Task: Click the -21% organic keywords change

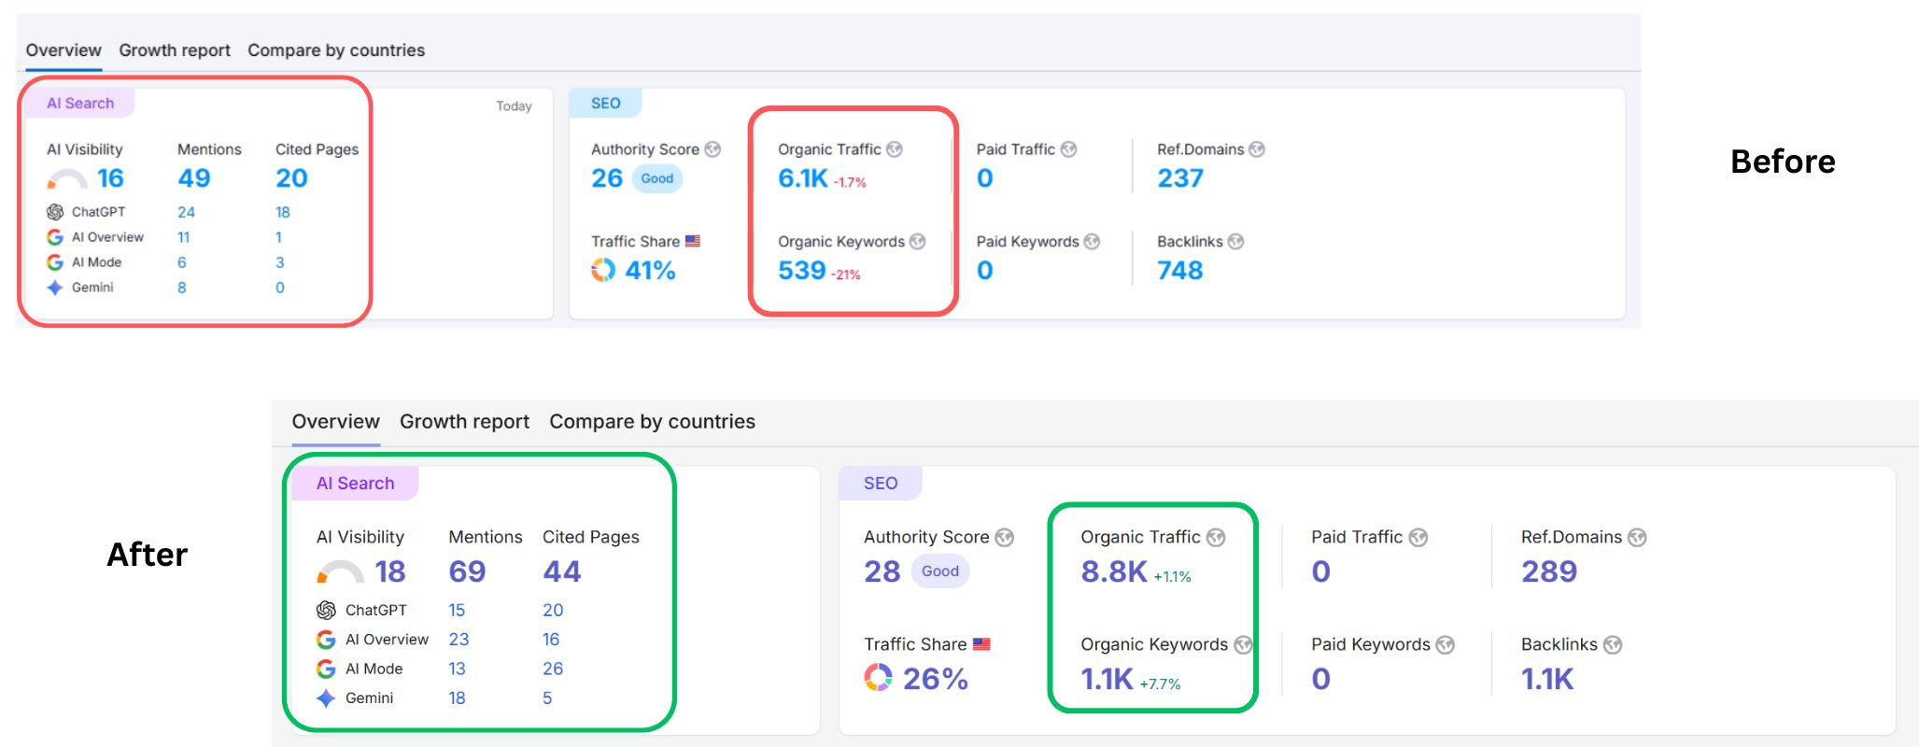Action: (846, 275)
